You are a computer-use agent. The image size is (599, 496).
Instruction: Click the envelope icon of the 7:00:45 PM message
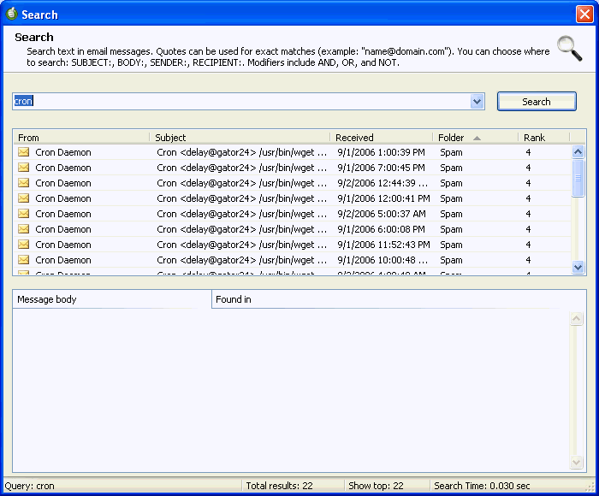tap(24, 168)
